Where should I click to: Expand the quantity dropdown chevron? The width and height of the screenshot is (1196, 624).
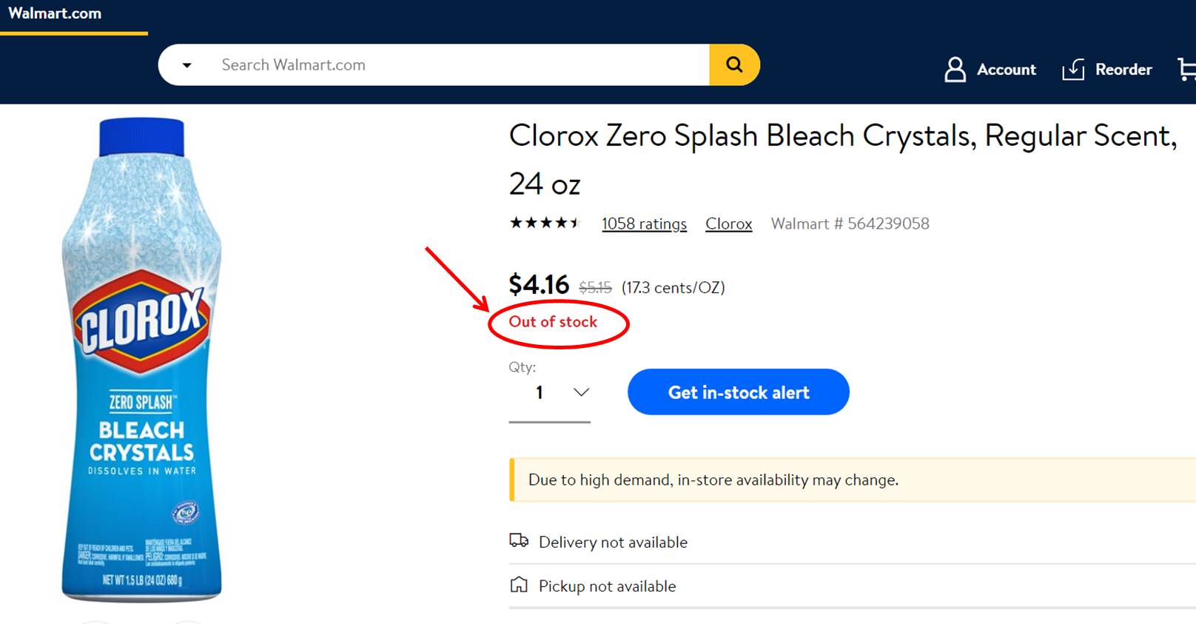(x=581, y=392)
